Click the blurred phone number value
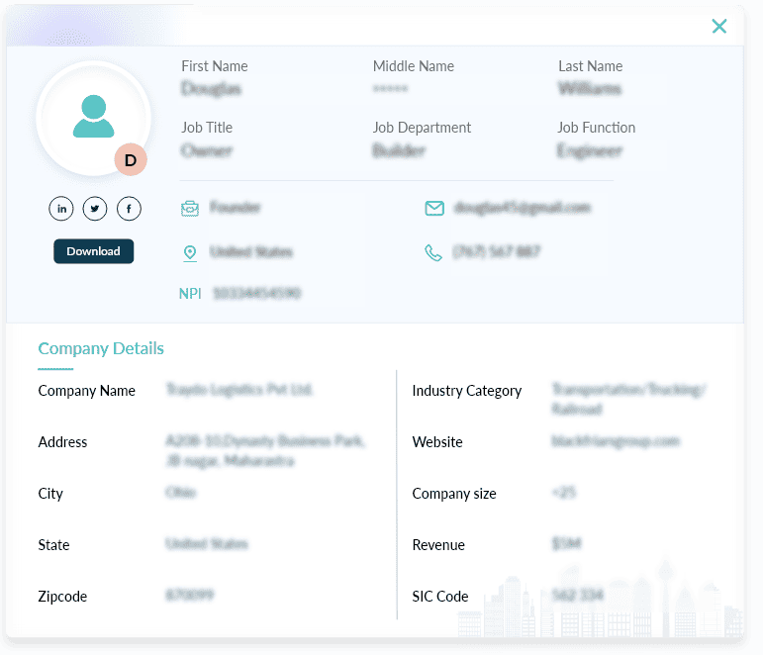This screenshot has height=655, width=763. (x=497, y=251)
